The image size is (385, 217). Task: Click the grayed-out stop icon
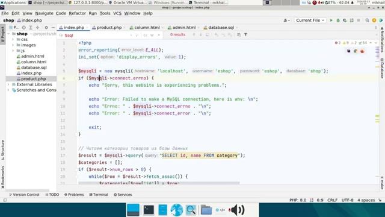tap(359, 20)
